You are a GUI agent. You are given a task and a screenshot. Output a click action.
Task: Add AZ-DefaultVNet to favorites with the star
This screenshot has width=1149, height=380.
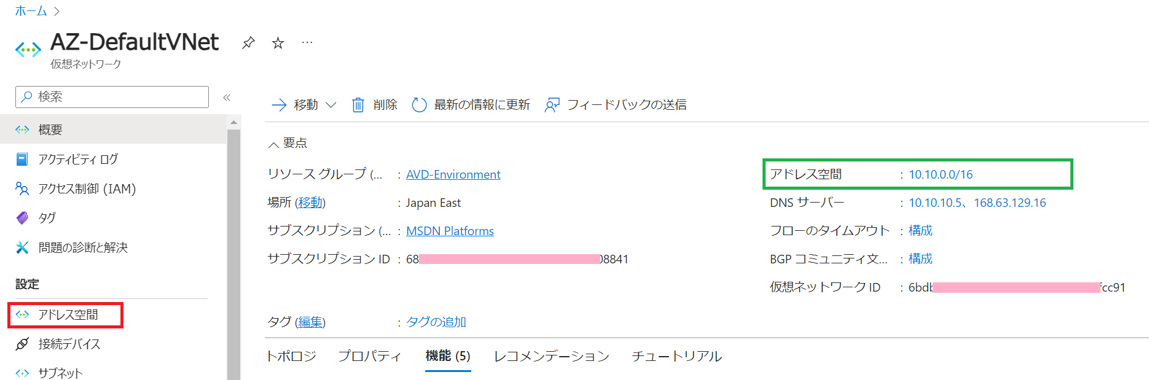278,43
